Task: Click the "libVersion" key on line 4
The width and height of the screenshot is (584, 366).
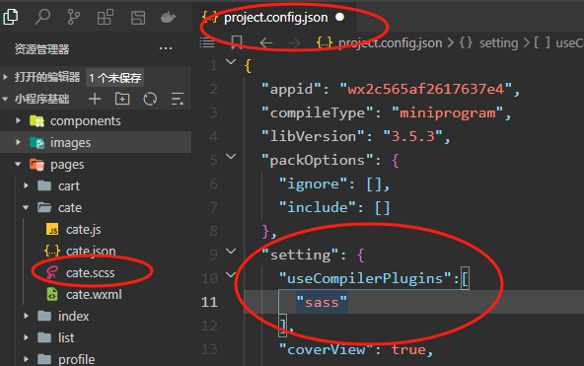Action: [x=313, y=136]
